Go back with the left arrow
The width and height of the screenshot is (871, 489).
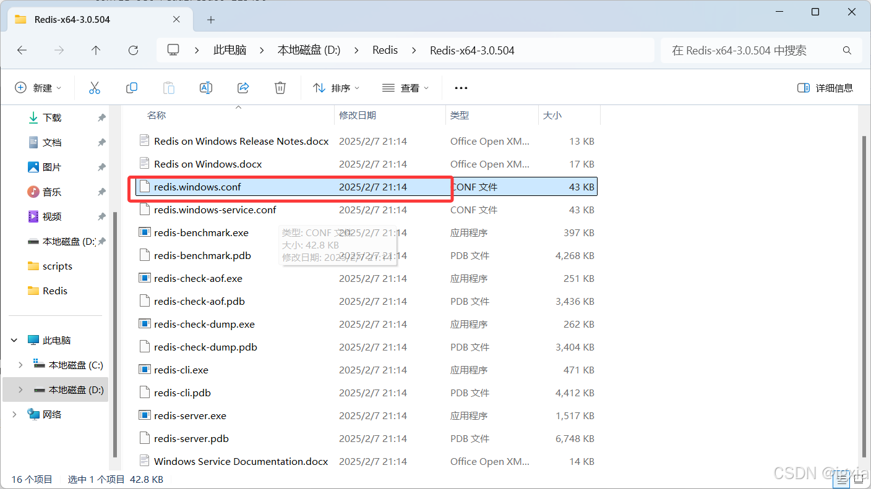pos(22,50)
